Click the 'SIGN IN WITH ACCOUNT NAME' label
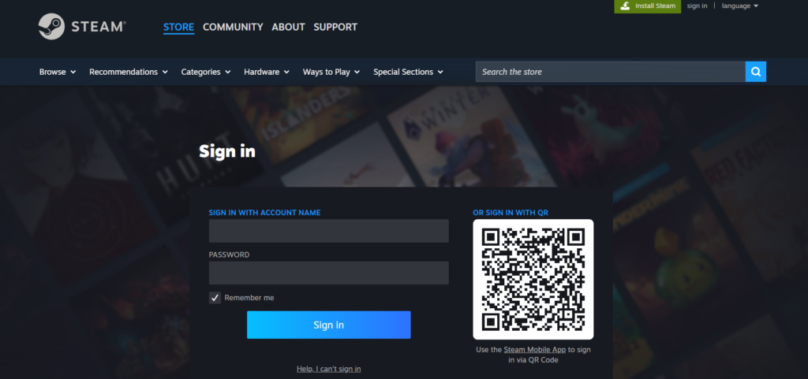 click(265, 213)
